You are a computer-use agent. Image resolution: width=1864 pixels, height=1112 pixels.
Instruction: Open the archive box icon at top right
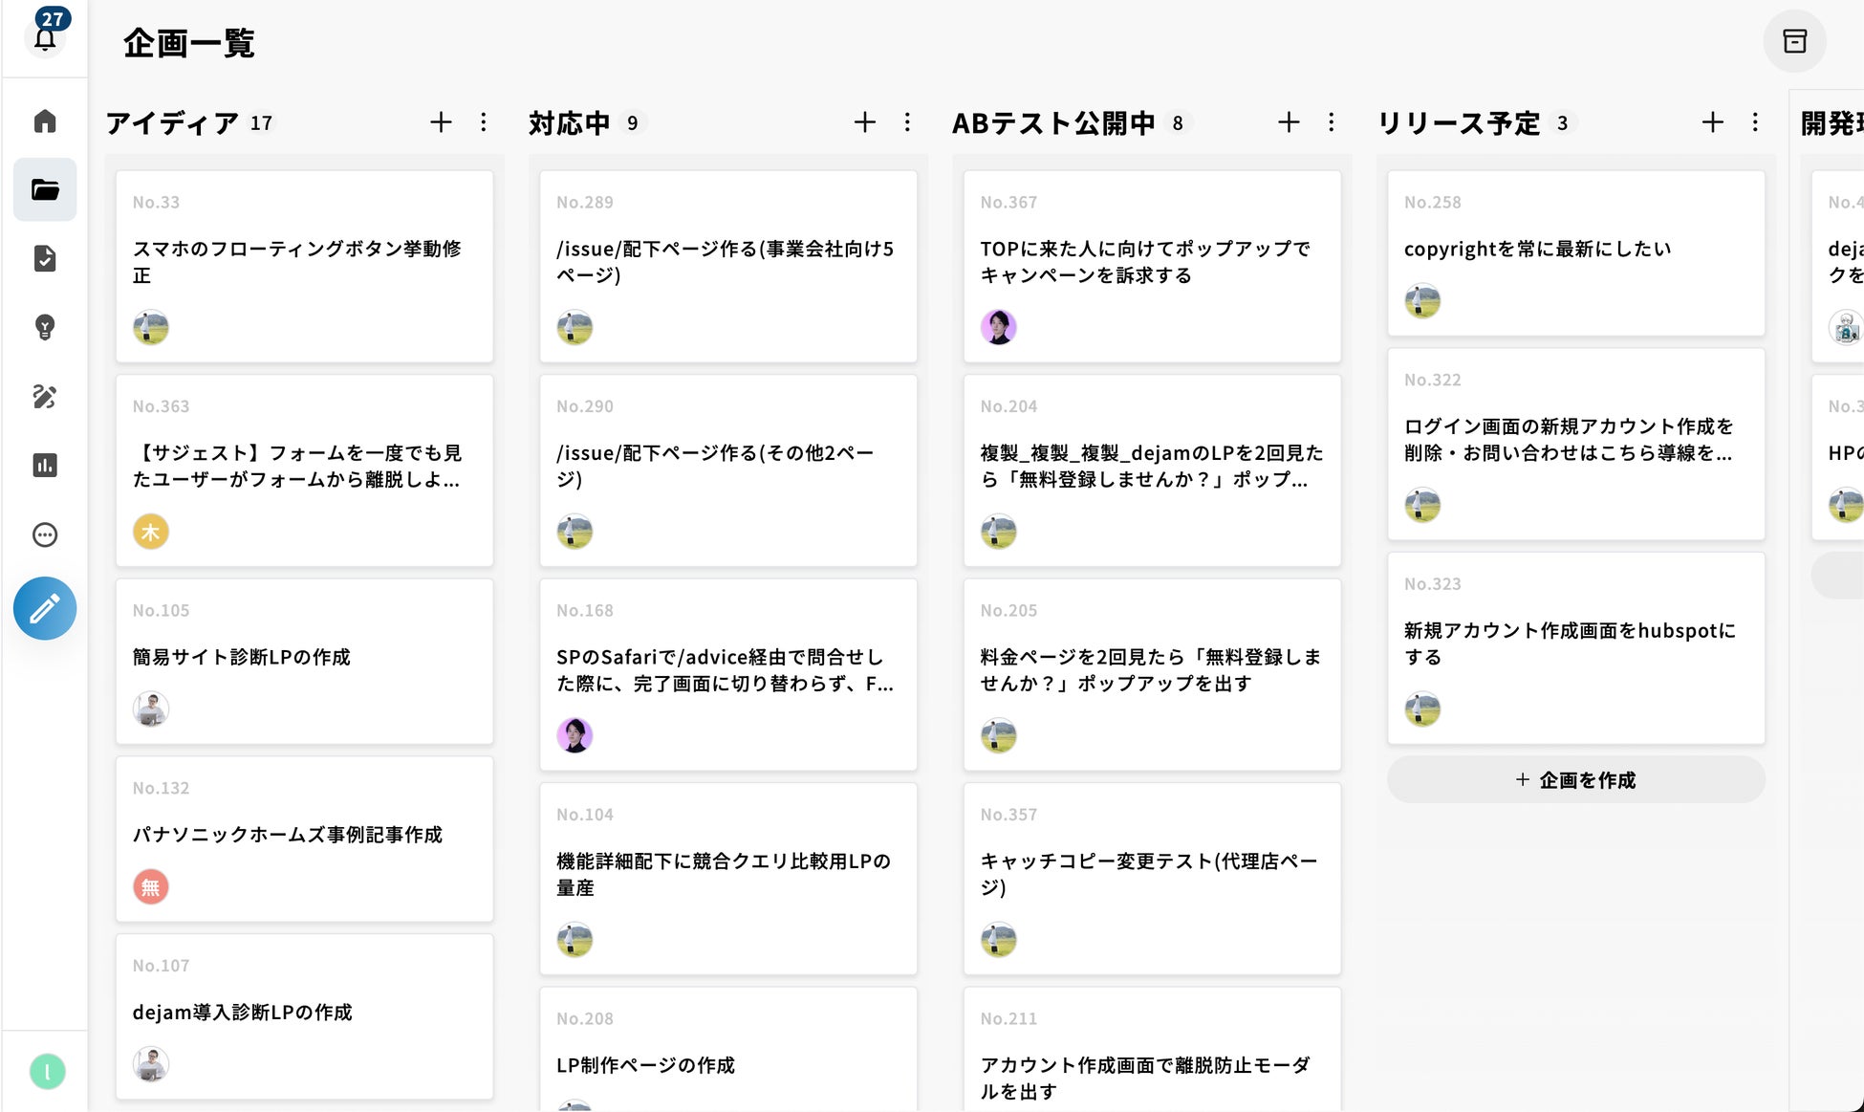coord(1794,41)
